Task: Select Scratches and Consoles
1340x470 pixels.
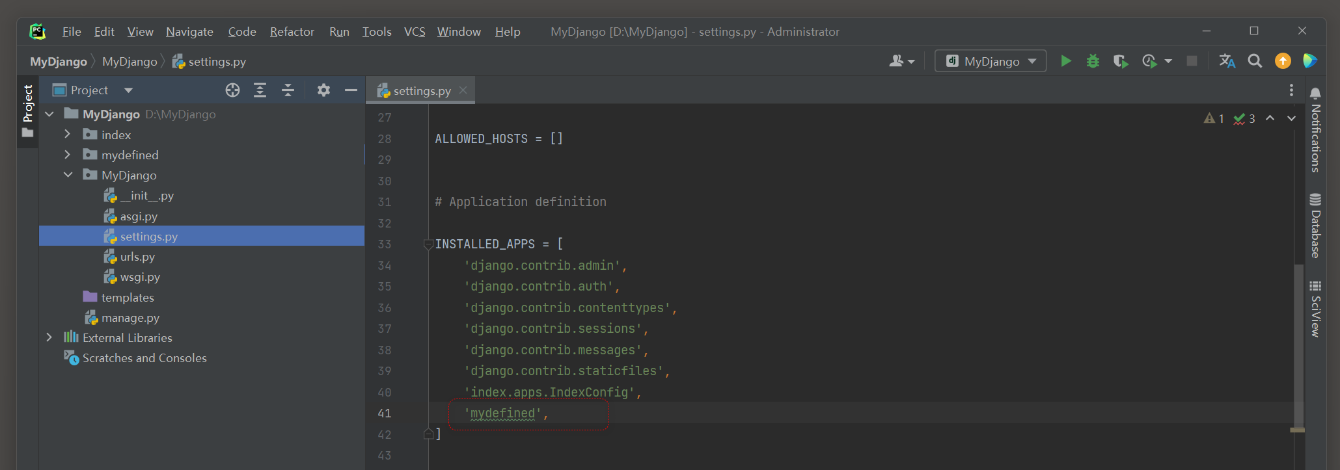Action: pos(135,358)
